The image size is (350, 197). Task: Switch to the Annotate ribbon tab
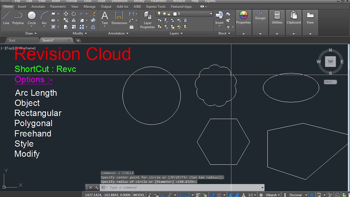pos(38,7)
